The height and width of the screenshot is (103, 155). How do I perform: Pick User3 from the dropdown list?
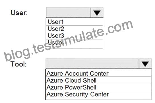click(75, 36)
